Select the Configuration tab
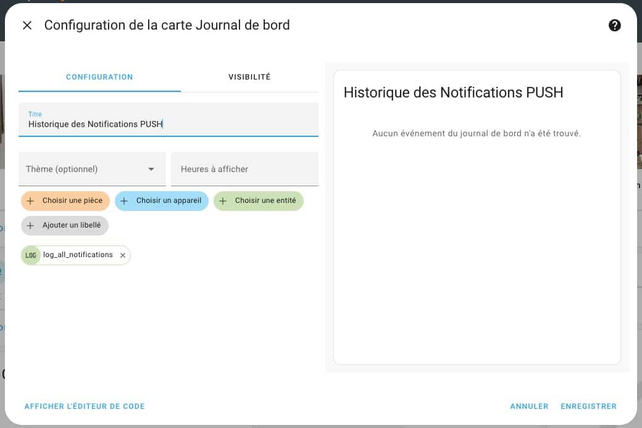This screenshot has height=428, width=642. [99, 77]
